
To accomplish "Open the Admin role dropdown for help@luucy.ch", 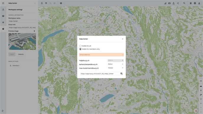I will (x=115, y=60).
